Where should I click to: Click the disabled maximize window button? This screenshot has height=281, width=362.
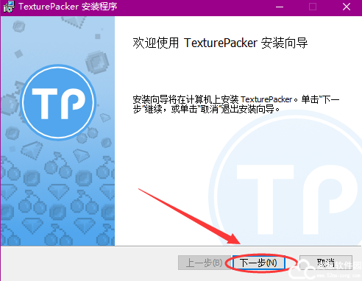pos(313,7)
